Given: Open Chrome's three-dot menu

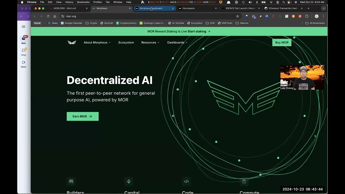Looking at the screenshot, I should pyautogui.click(x=323, y=16).
